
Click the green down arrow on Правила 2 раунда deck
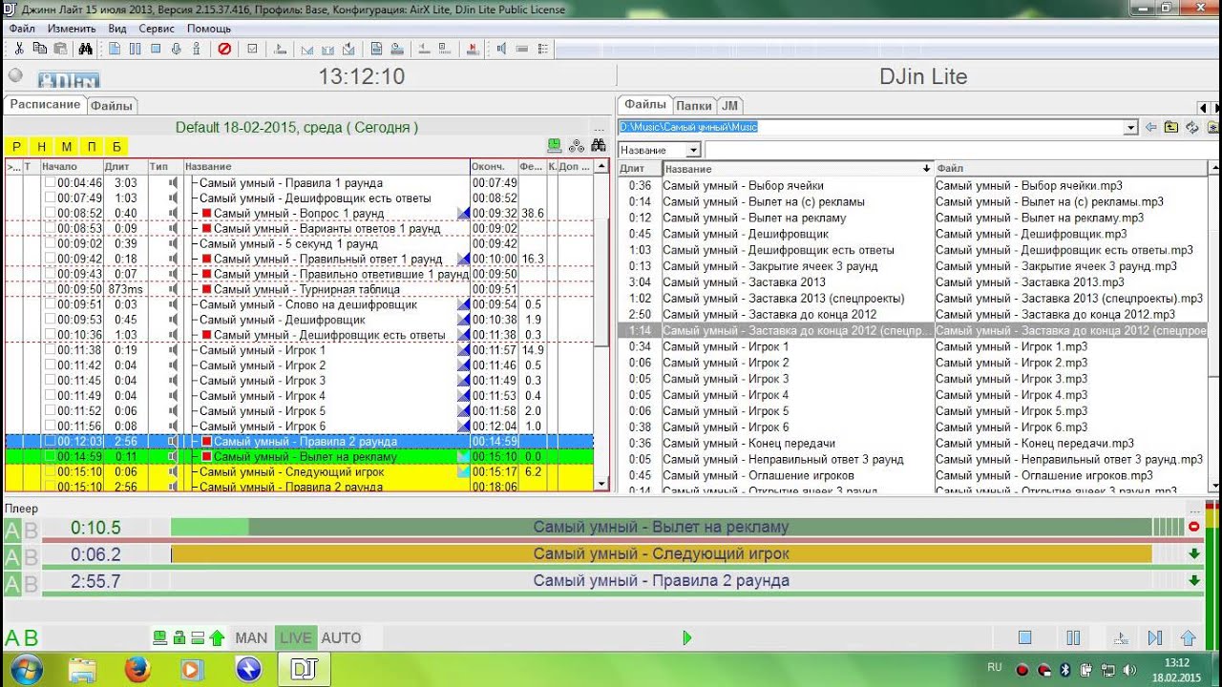[1193, 580]
